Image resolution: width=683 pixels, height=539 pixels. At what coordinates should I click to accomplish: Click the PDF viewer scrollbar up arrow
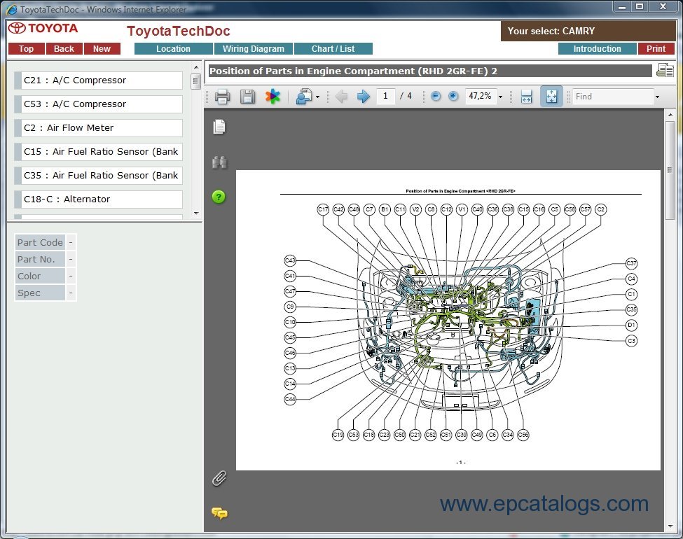670,115
